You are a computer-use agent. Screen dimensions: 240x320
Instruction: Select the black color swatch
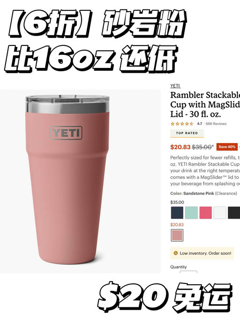coord(234,213)
